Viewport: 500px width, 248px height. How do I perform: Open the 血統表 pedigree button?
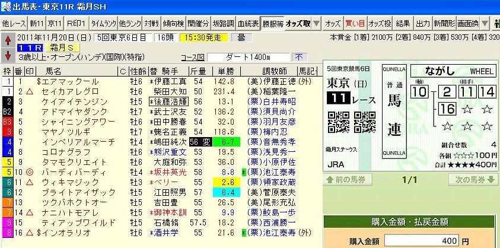point(248,23)
